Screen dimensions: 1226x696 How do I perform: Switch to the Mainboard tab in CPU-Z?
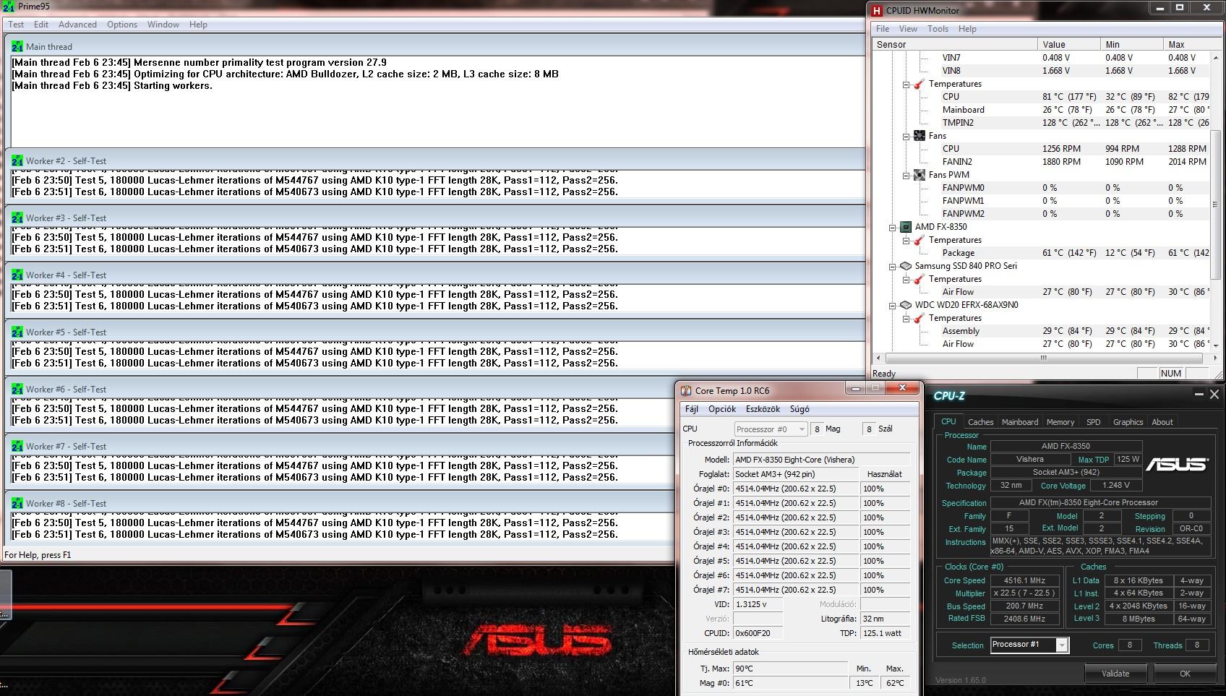[1020, 422]
